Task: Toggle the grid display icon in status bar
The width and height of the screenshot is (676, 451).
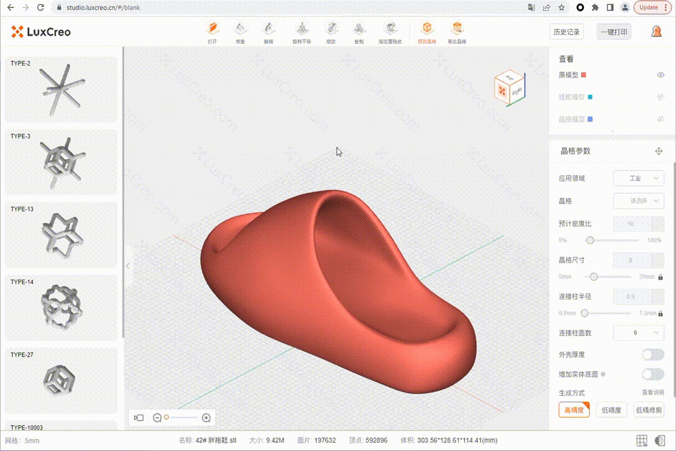Action: 642,440
